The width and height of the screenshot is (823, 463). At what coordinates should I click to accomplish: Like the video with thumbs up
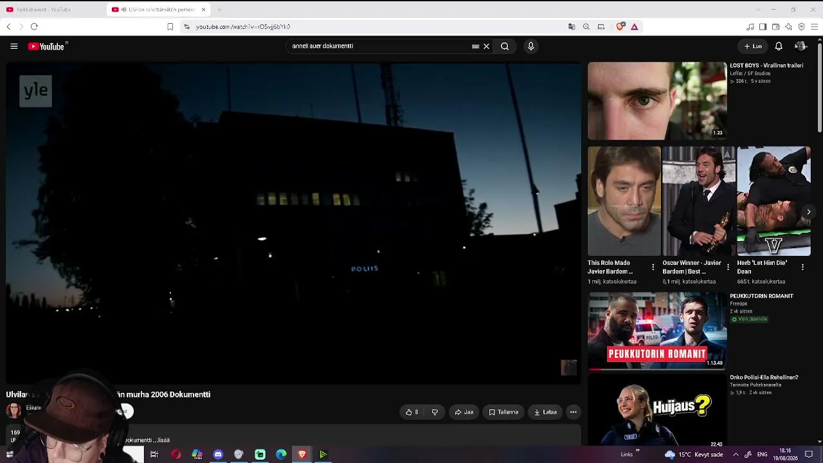click(411, 412)
